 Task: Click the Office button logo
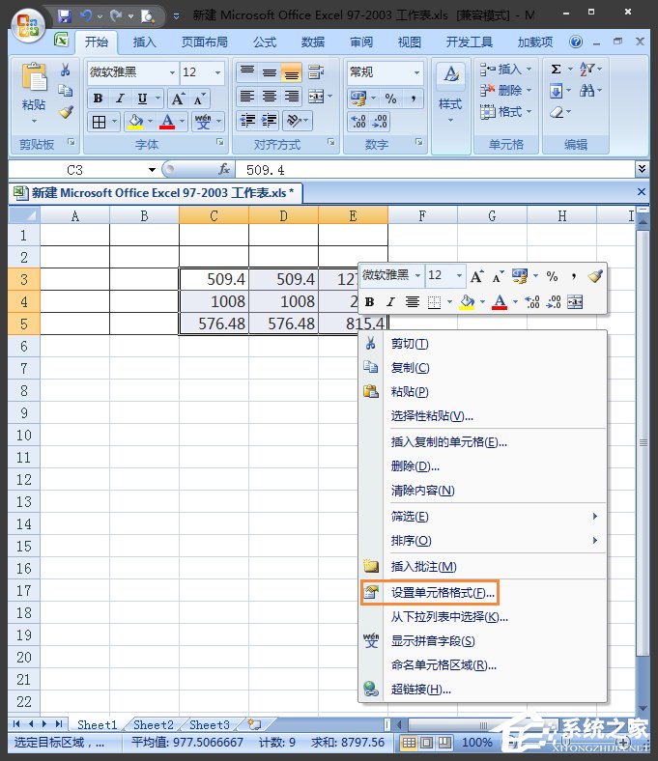click(28, 25)
